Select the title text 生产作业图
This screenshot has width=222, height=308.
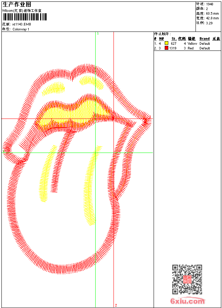click(17, 5)
